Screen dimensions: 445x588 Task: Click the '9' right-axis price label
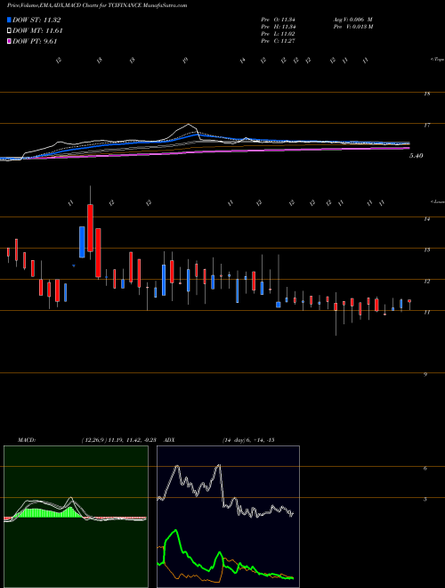click(425, 374)
